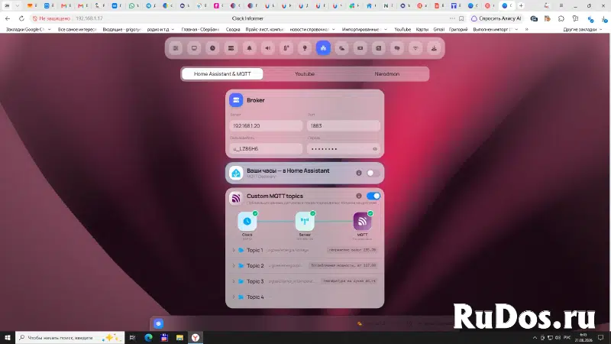Open the display settings icon in toolbar

tap(194, 48)
